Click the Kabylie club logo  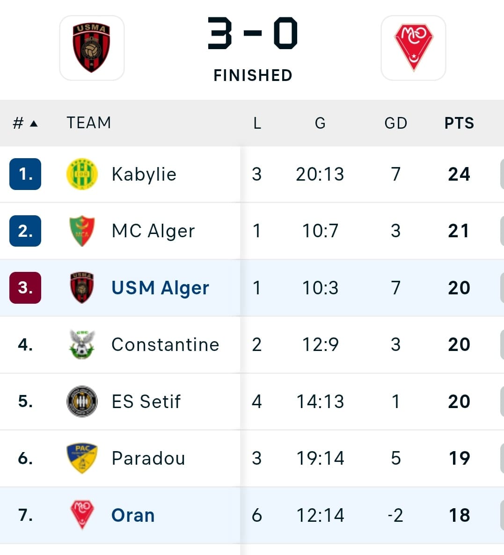pos(82,174)
